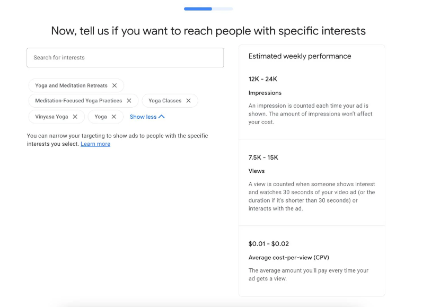Click the step progress bar at top

pos(208,9)
